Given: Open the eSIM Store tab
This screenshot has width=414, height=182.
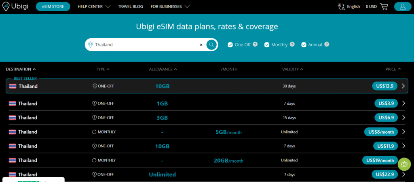Looking at the screenshot, I should coord(53,6).
